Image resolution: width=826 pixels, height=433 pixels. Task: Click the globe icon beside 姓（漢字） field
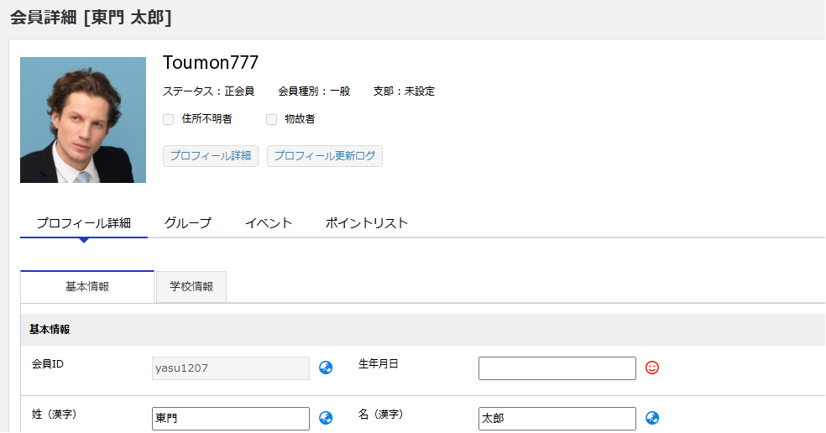tap(326, 418)
